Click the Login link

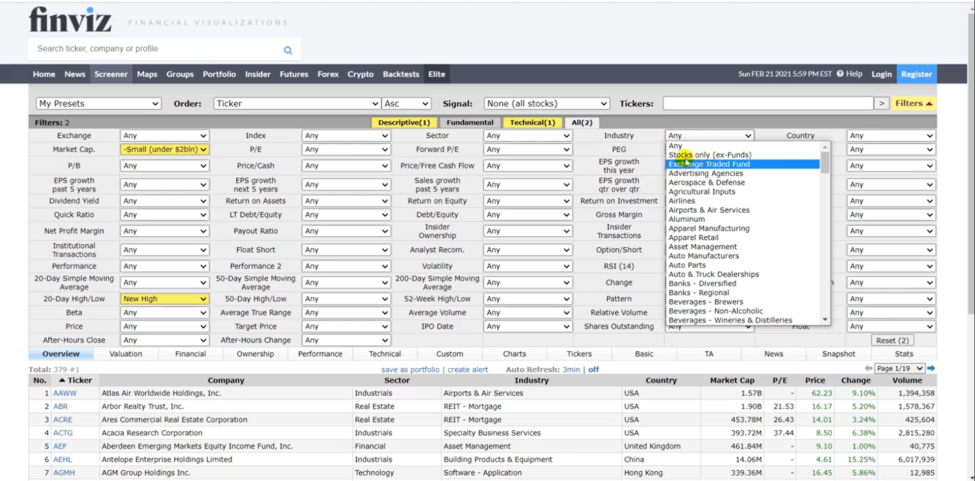click(x=882, y=74)
